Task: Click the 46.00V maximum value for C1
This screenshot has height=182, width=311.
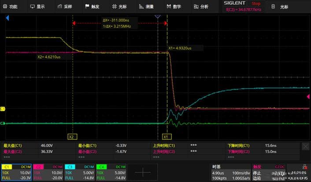Action: (47, 146)
